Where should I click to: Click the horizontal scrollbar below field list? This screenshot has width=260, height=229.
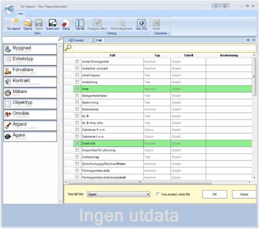click(x=140, y=182)
